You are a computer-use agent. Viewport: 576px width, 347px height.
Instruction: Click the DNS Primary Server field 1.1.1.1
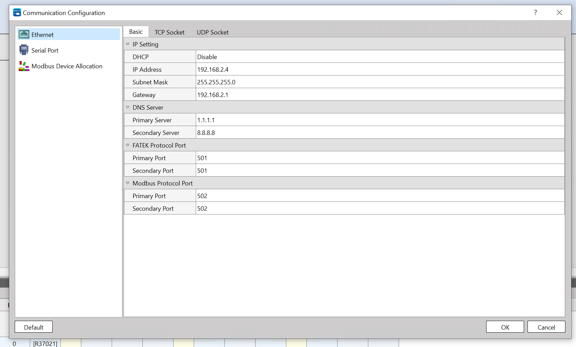coord(380,120)
